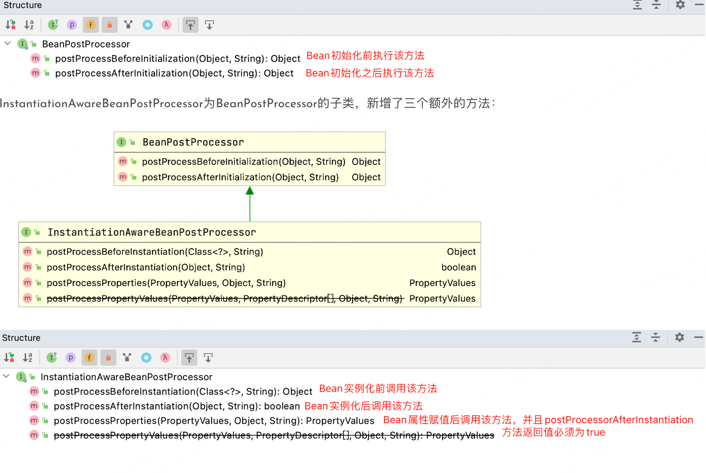The image size is (706, 473).
Task: Click the fork-shaped filter icon in InstantiationAwareBeanPostProcessor panel toolbar
Action: (x=127, y=358)
